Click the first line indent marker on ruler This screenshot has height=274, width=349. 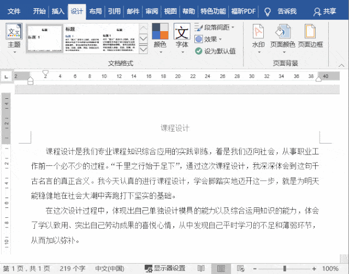(x=45, y=73)
